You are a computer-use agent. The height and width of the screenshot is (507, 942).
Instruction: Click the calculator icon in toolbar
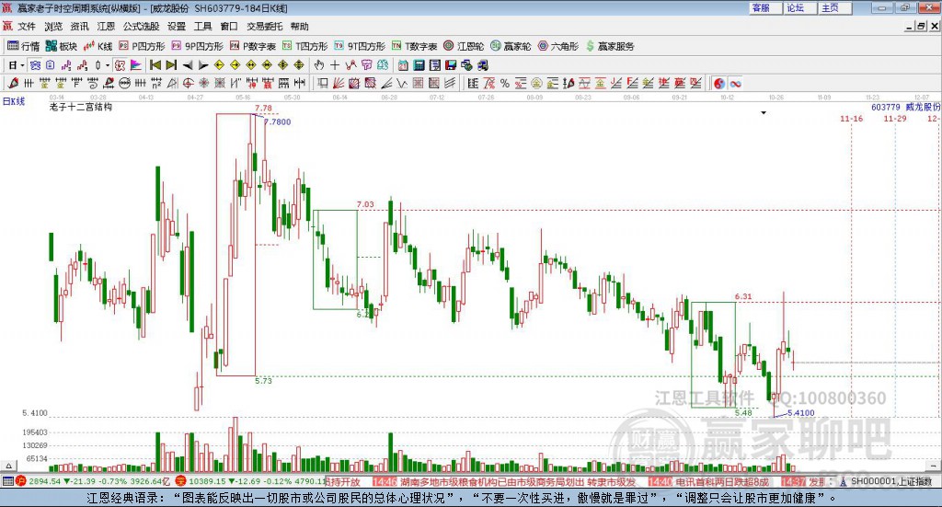pos(419,65)
